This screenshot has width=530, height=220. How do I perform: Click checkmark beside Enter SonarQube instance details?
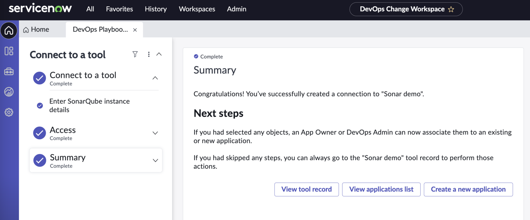tap(40, 105)
